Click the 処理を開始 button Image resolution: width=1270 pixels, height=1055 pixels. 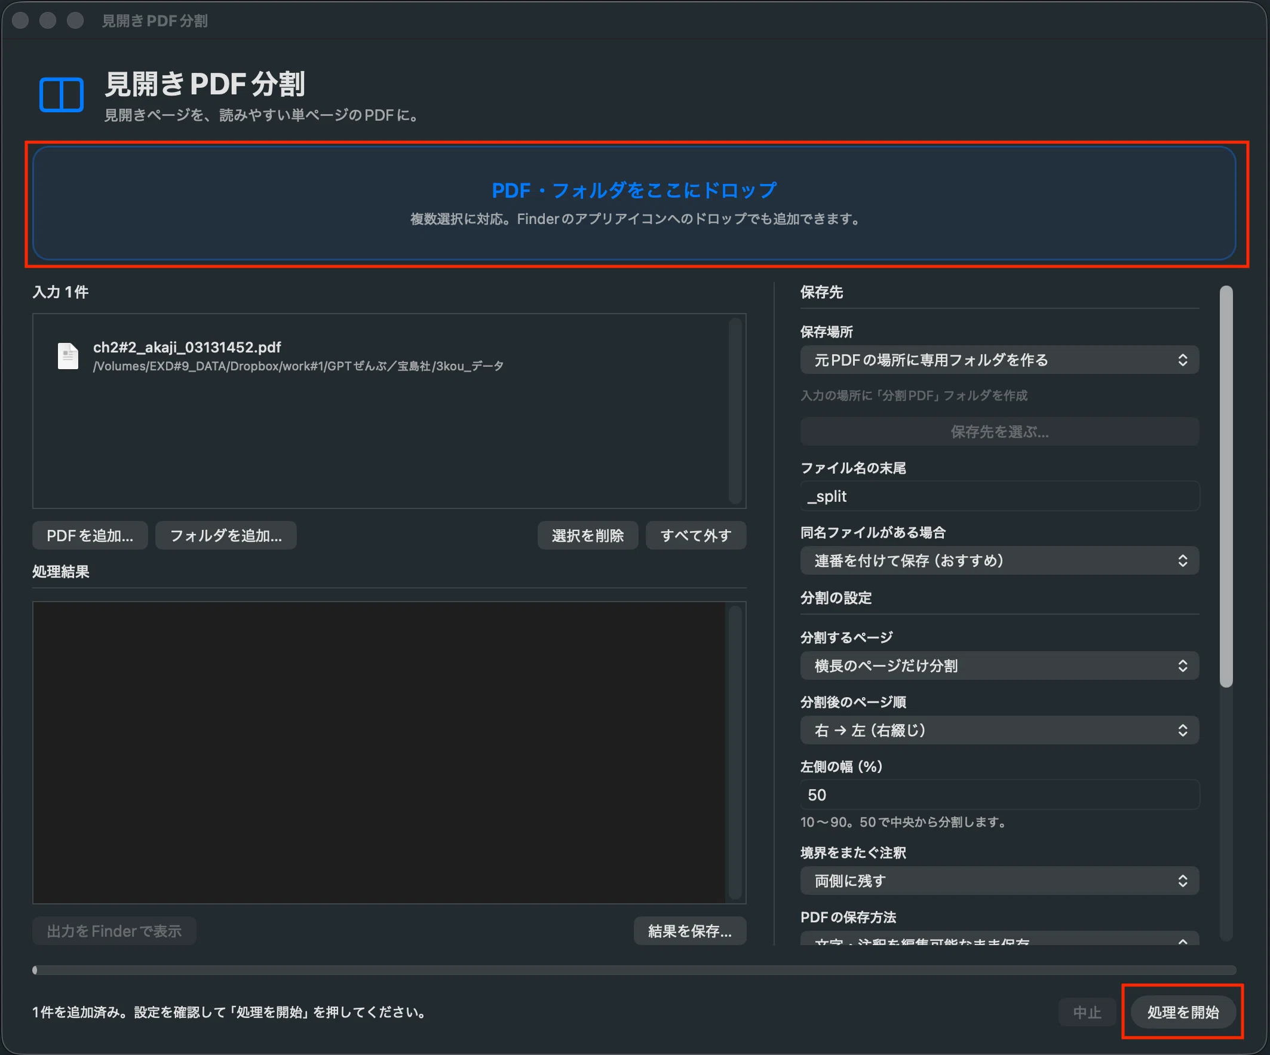[1183, 1012]
